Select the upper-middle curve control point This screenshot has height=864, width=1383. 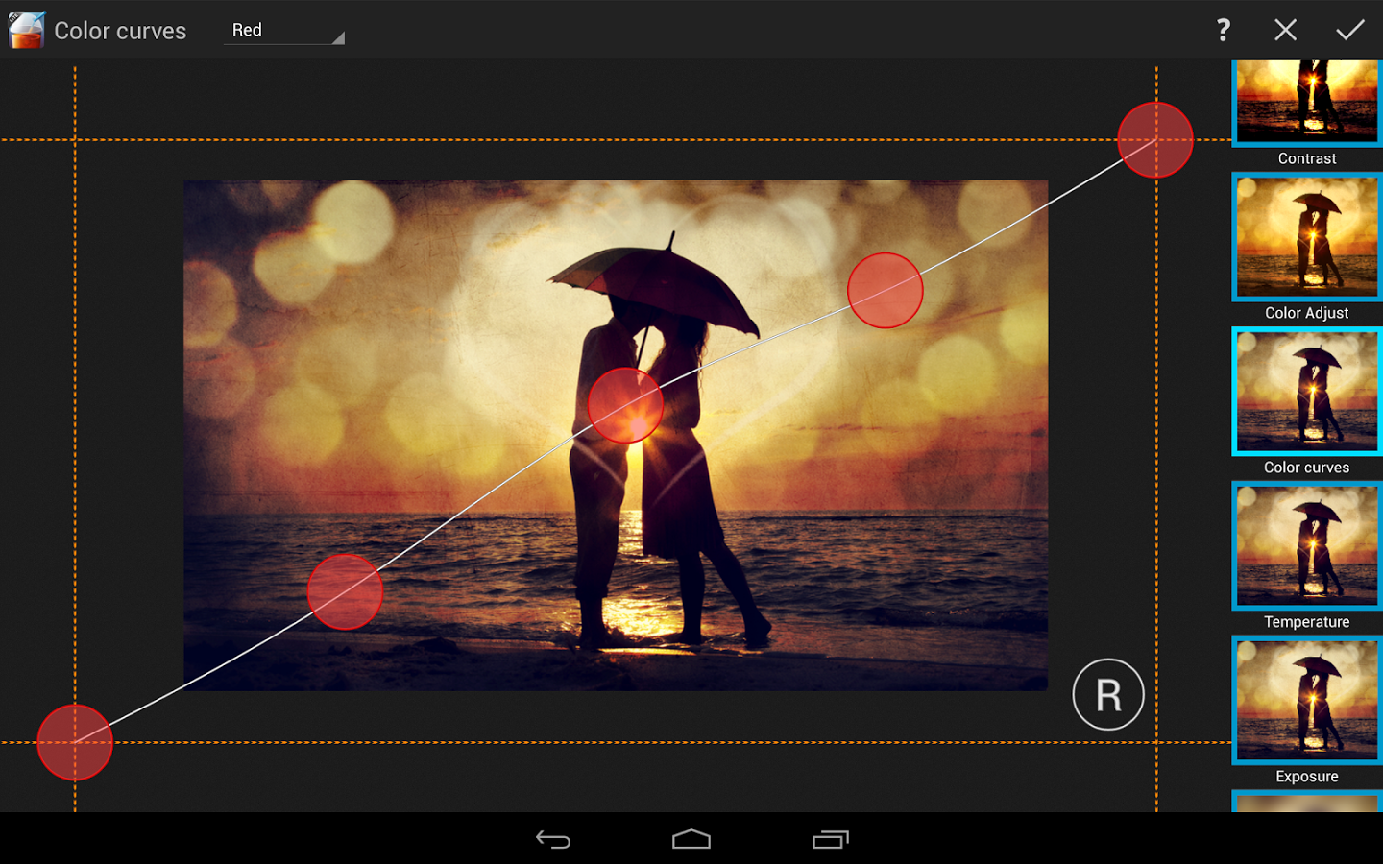885,290
